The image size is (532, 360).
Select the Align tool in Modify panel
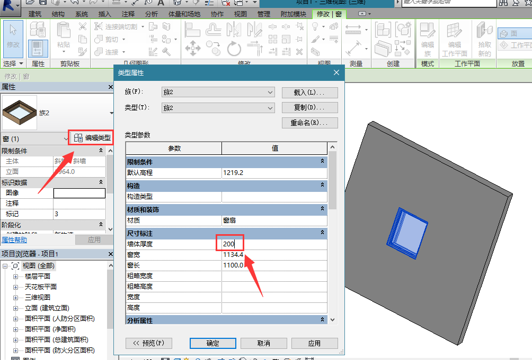click(x=192, y=30)
